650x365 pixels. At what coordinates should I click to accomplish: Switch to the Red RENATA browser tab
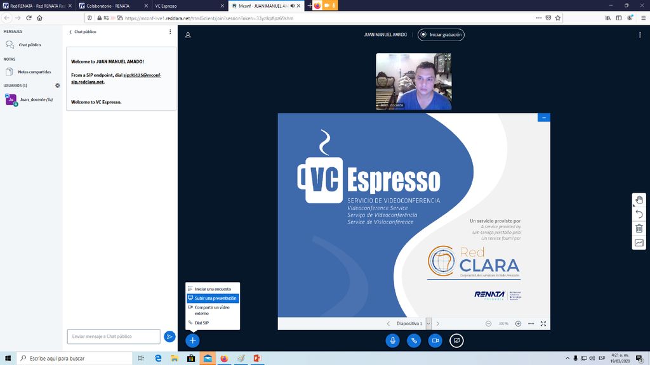[x=37, y=6]
